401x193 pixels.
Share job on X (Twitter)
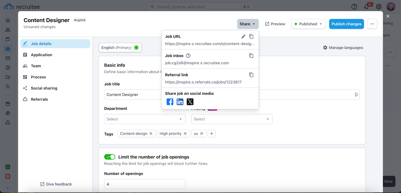coord(190,102)
